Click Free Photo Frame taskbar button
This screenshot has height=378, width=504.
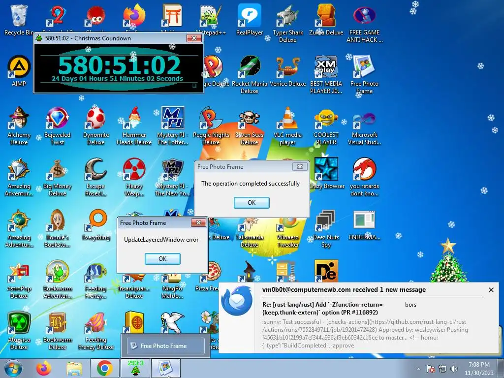click(x=165, y=369)
